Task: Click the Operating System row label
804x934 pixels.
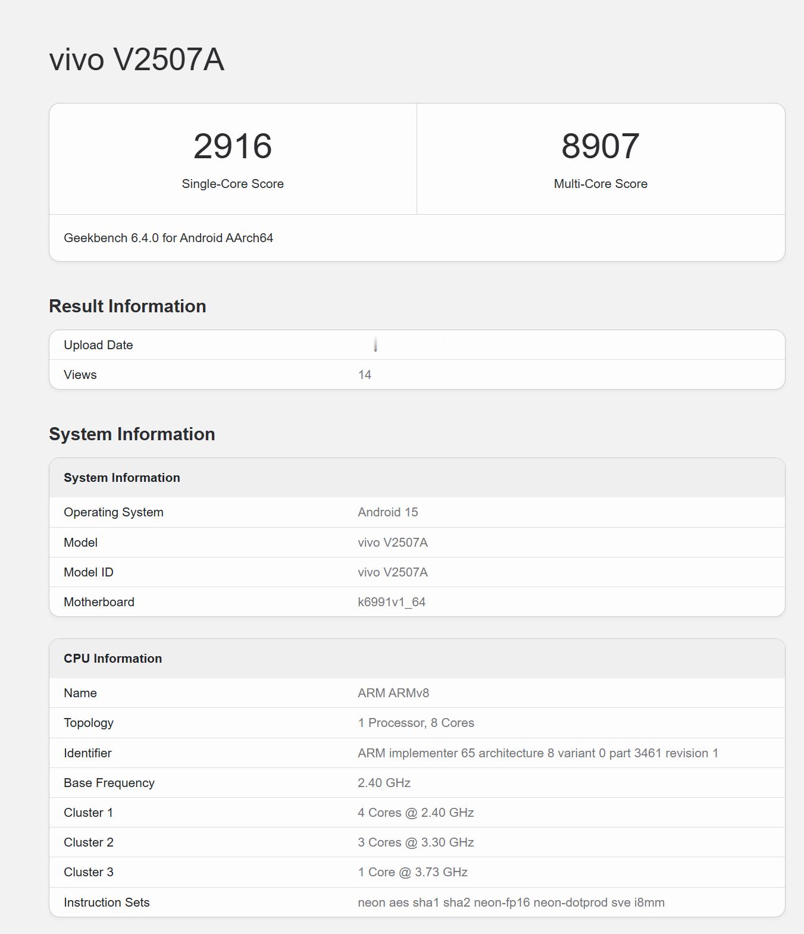Action: tap(114, 512)
